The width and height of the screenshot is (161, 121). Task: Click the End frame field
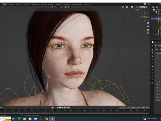(x=145, y=108)
